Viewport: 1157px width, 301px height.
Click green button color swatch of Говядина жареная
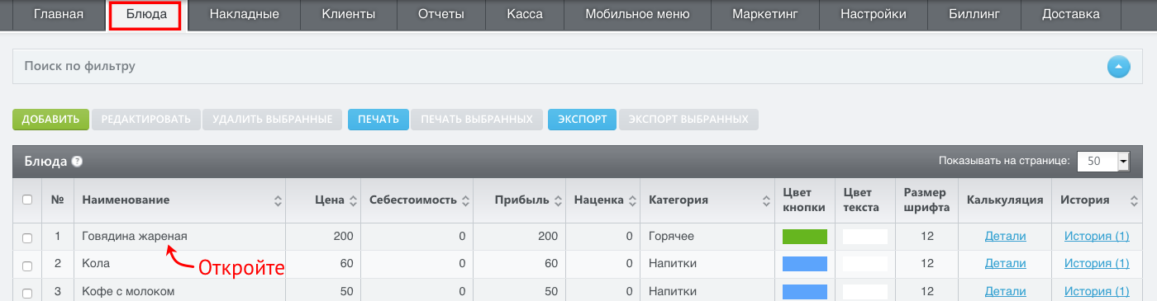tap(805, 237)
